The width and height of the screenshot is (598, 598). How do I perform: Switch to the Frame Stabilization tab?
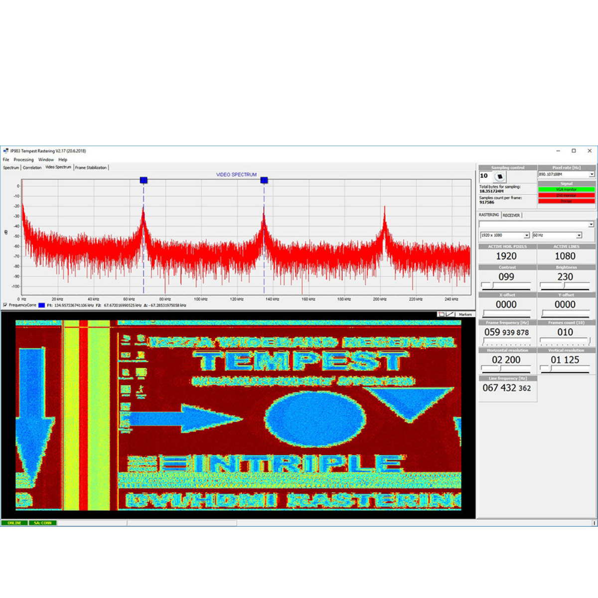pyautogui.click(x=91, y=167)
